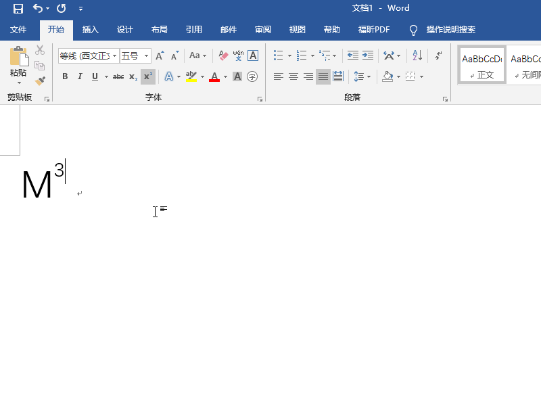Open the text effects glowing A button
The height and width of the screenshot is (406, 541).
click(168, 76)
